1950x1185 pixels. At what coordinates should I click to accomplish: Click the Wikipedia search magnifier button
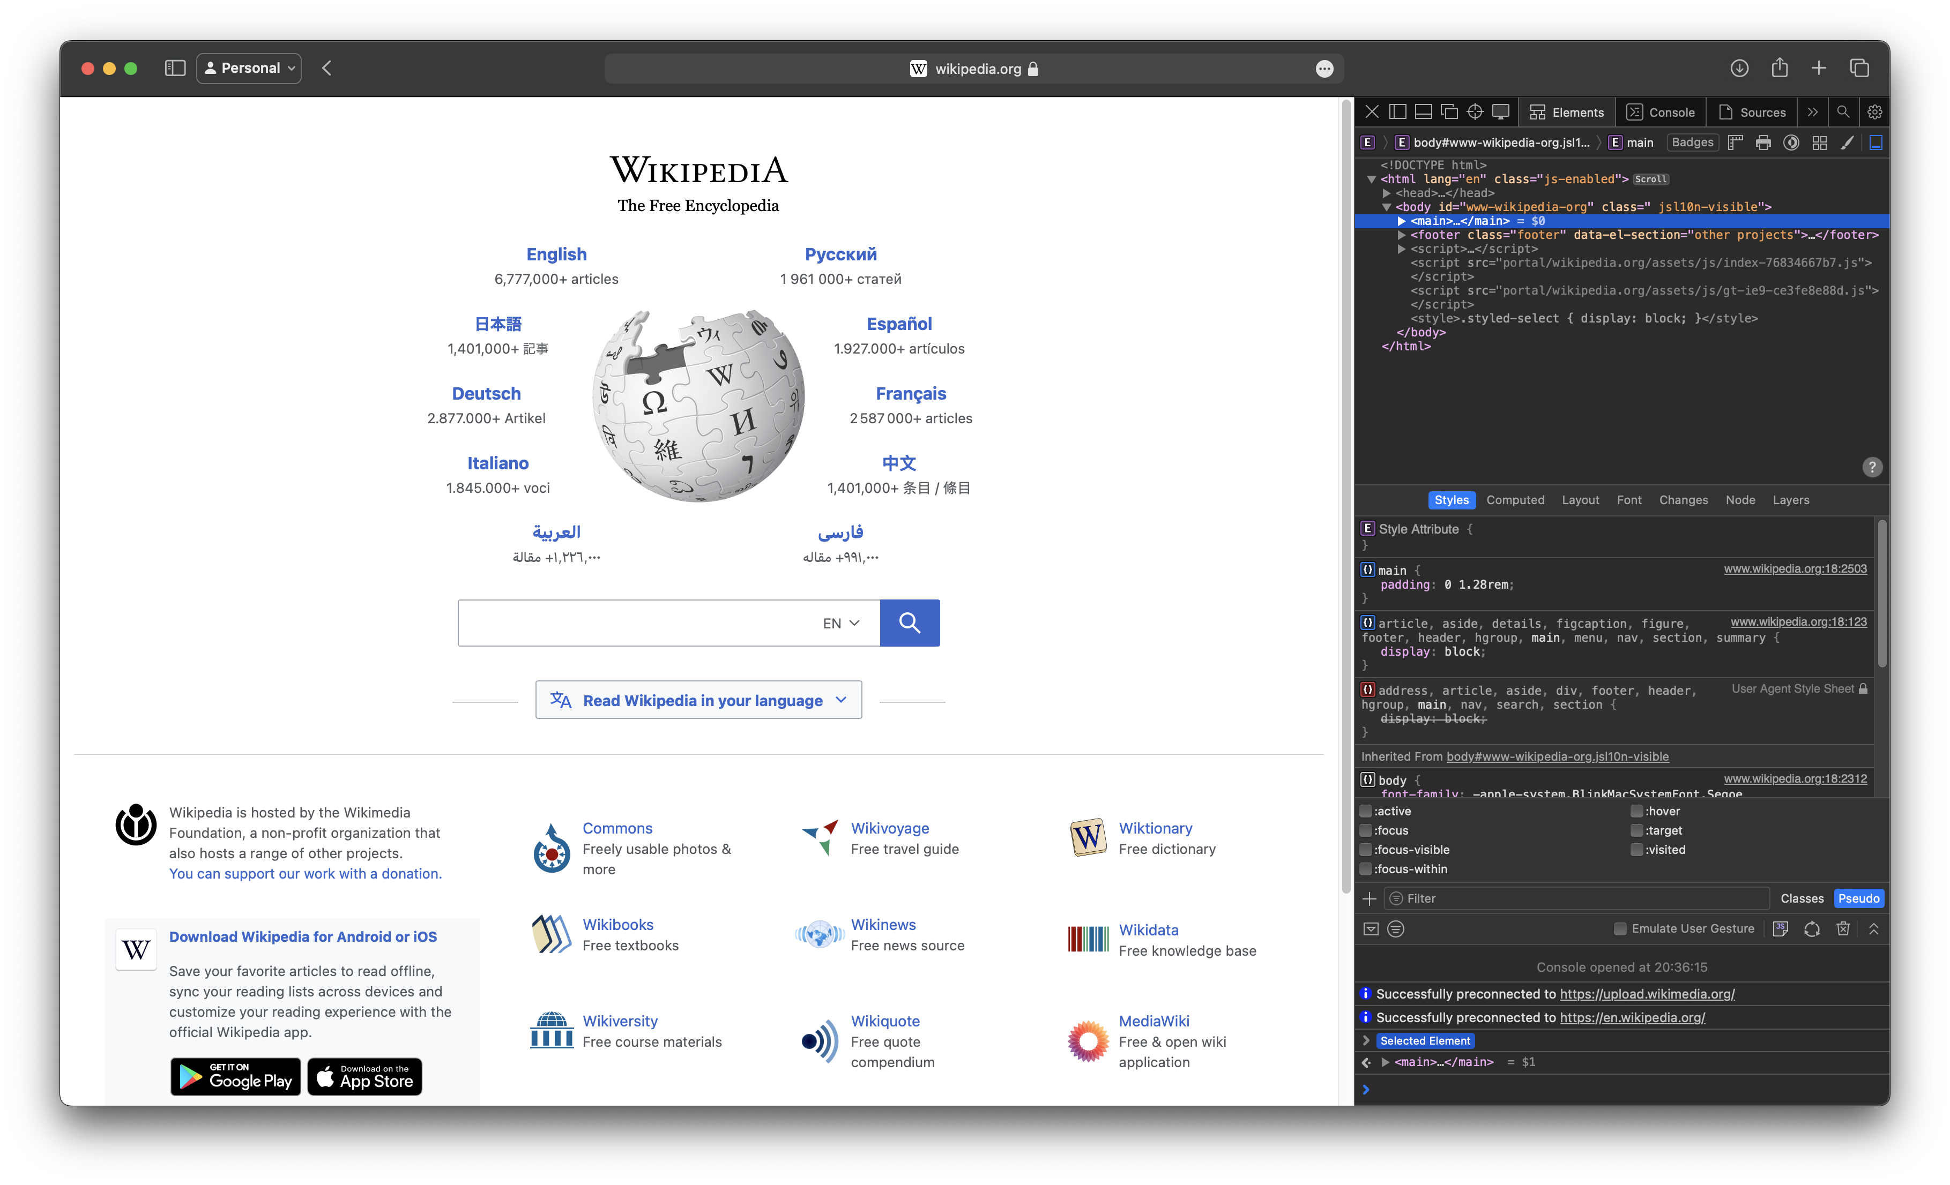909,622
